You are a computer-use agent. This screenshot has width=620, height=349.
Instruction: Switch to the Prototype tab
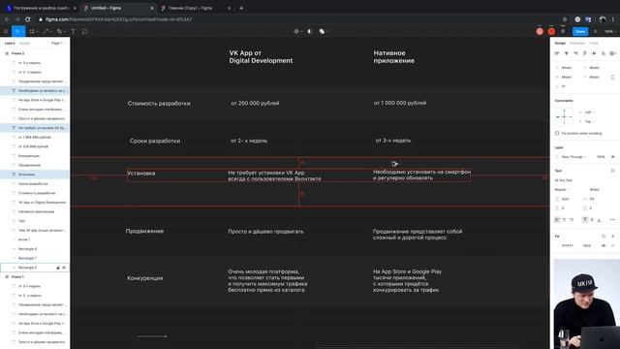(x=577, y=43)
